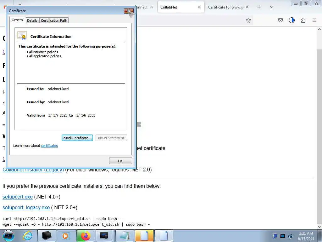Image resolution: width=322 pixels, height=242 pixels.
Task: Click the 'All issuance policies' text
Action: click(43, 52)
